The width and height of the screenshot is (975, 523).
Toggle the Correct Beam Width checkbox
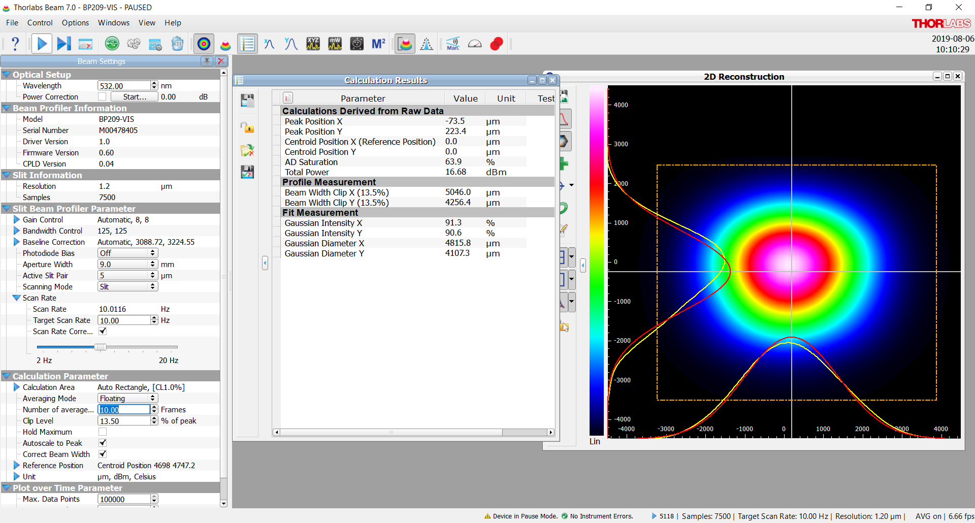(x=103, y=454)
